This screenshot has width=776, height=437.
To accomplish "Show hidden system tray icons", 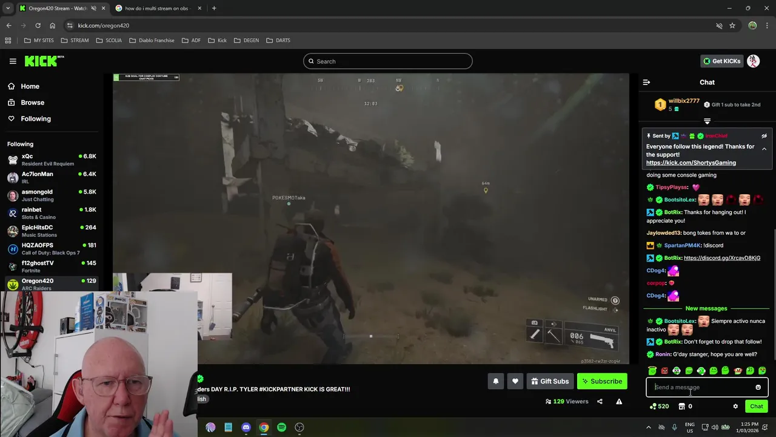I will pyautogui.click(x=648, y=427).
